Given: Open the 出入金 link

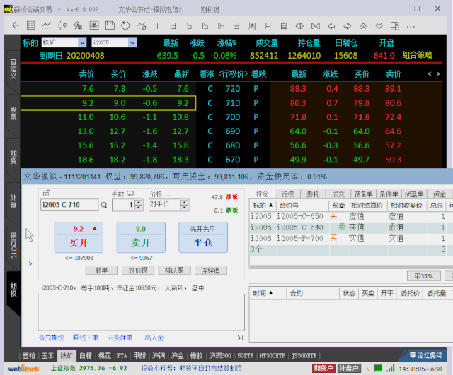Looking at the screenshot, I should (154, 338).
